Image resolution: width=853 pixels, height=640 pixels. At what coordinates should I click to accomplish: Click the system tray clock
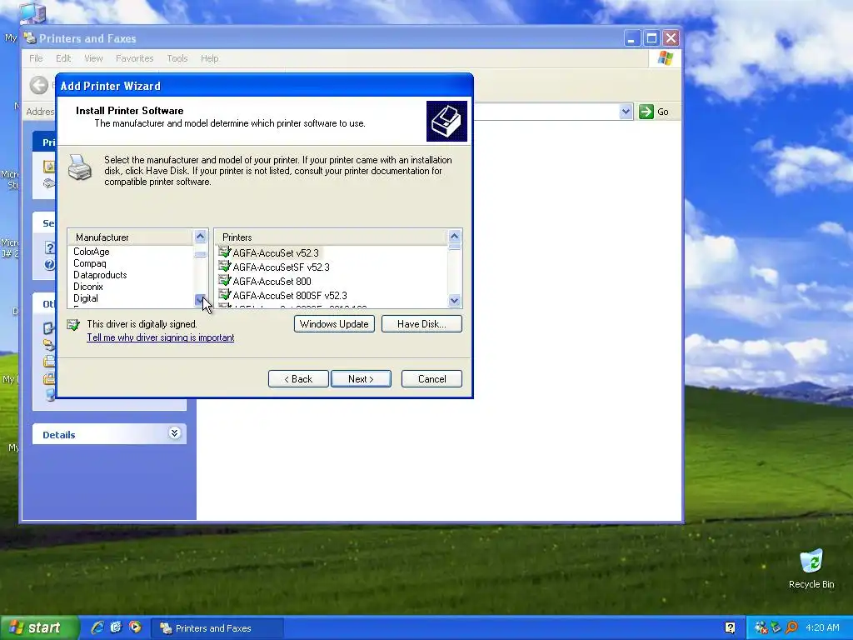point(822,628)
